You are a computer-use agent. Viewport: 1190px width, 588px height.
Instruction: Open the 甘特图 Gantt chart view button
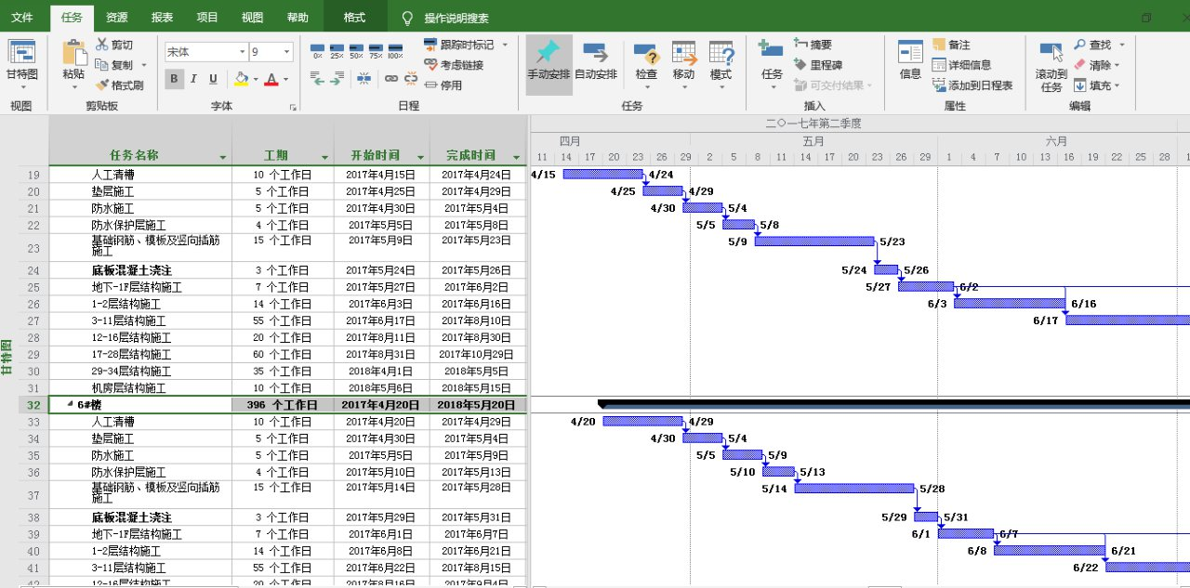point(21,64)
